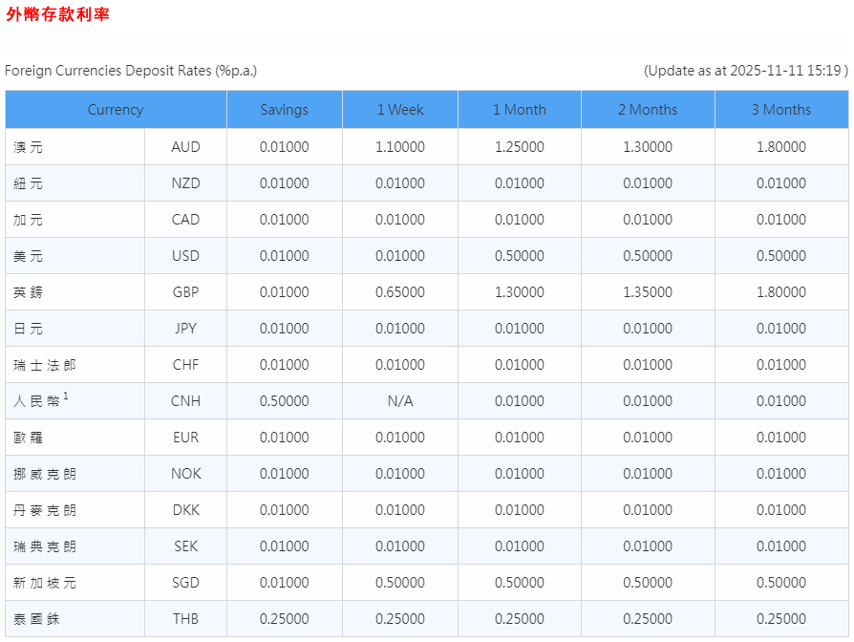The width and height of the screenshot is (854, 642).
Task: Click the N/A cell in CNH row
Action: (399, 401)
